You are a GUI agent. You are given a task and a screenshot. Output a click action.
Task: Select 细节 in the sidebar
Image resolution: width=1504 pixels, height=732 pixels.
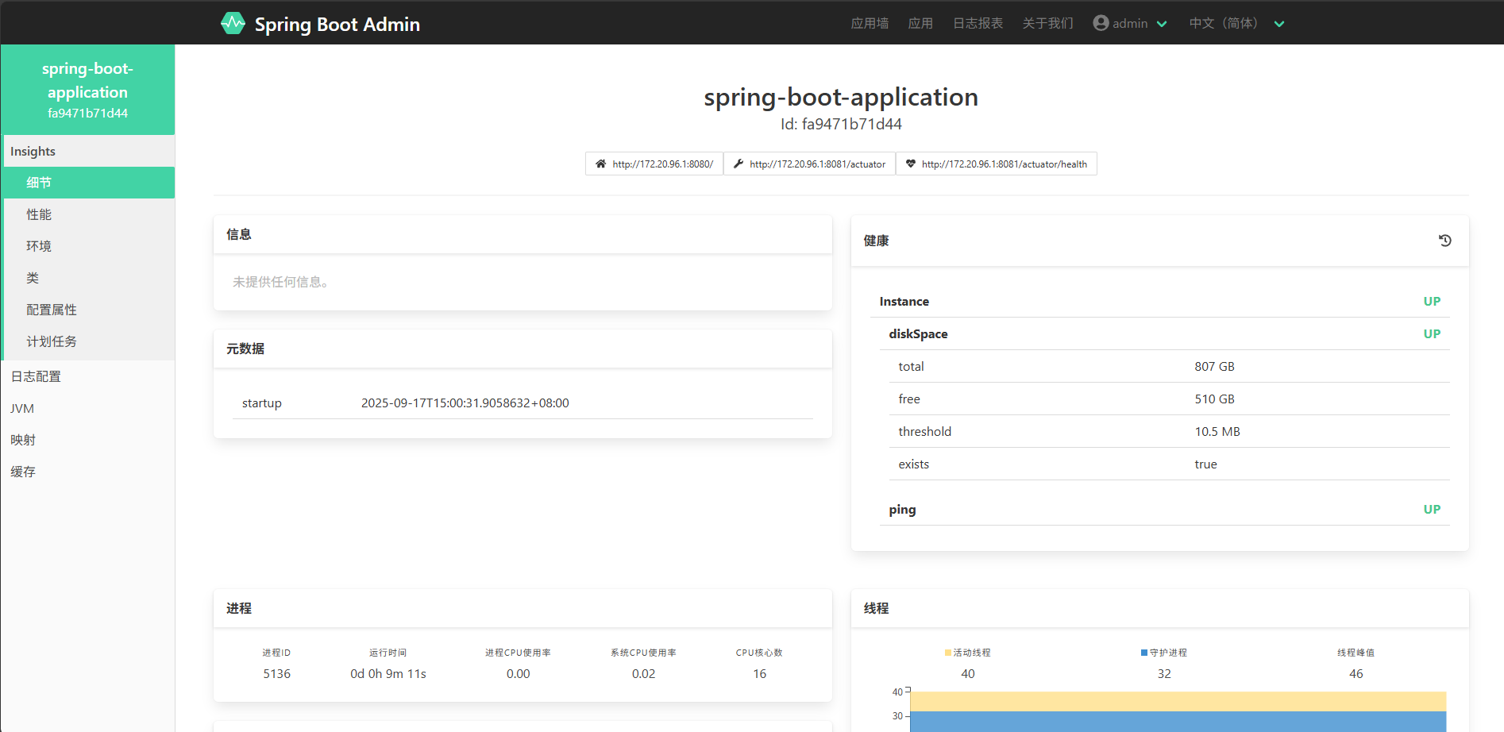click(89, 183)
